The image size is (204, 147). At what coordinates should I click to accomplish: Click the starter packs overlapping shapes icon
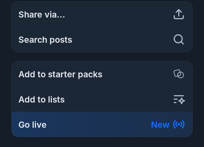pyautogui.click(x=178, y=74)
